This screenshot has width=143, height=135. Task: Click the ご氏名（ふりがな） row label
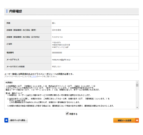point(23,37)
